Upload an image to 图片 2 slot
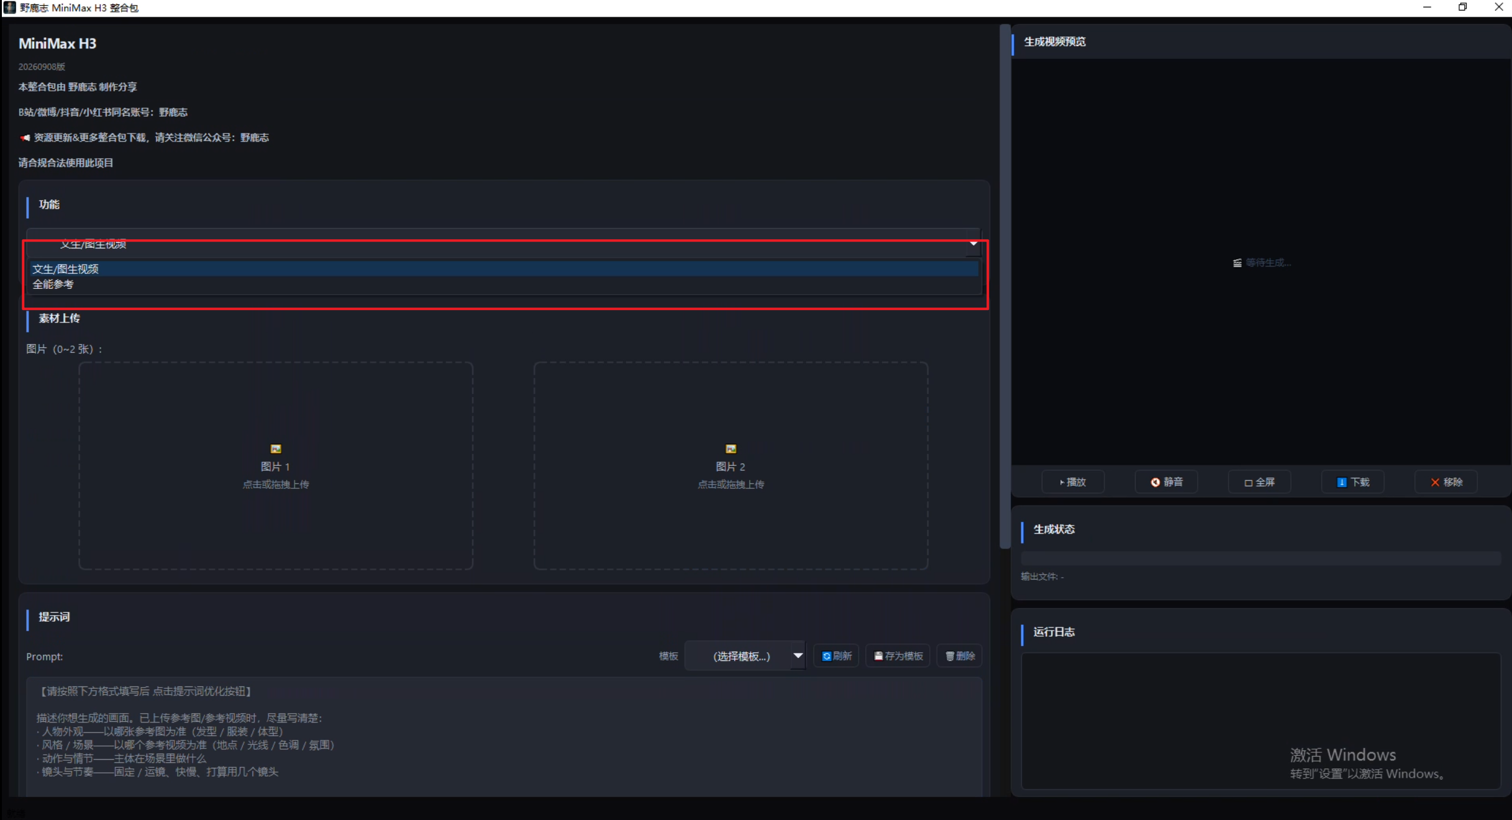 click(731, 466)
